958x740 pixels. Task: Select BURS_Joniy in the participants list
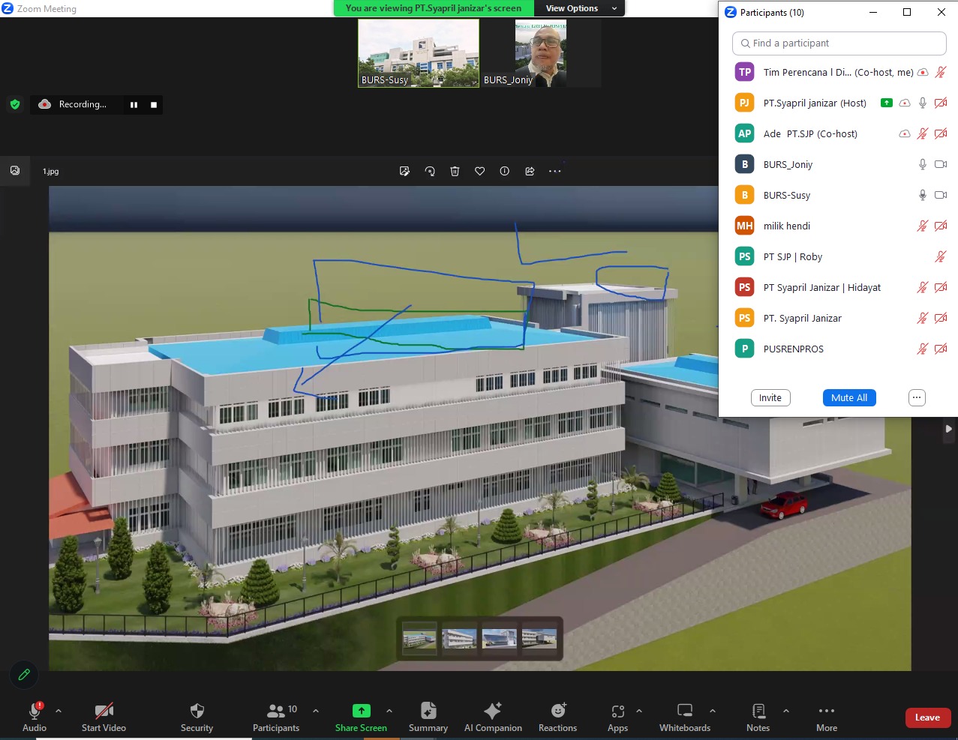[788, 164]
